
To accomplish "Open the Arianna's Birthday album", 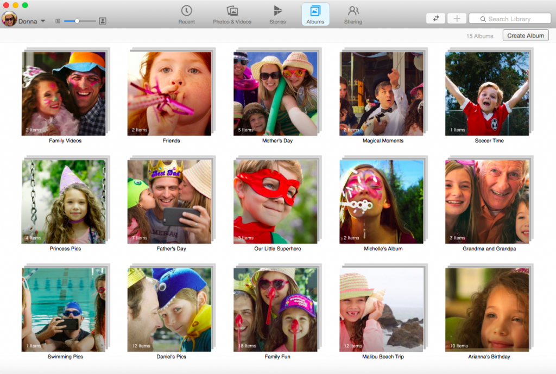I will (487, 309).
